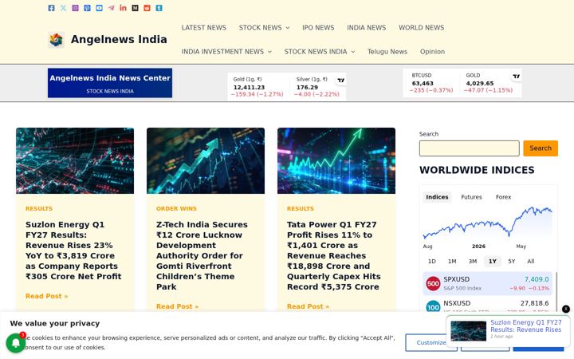Click RESULTS category above Tata Power article
This screenshot has height=359, width=574.
[x=301, y=208]
